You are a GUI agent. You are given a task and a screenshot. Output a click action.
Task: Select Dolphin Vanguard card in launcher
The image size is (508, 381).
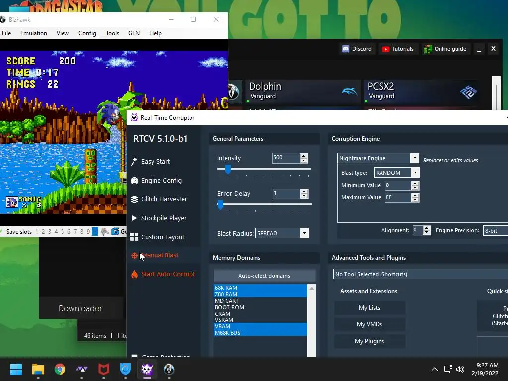coord(302,91)
